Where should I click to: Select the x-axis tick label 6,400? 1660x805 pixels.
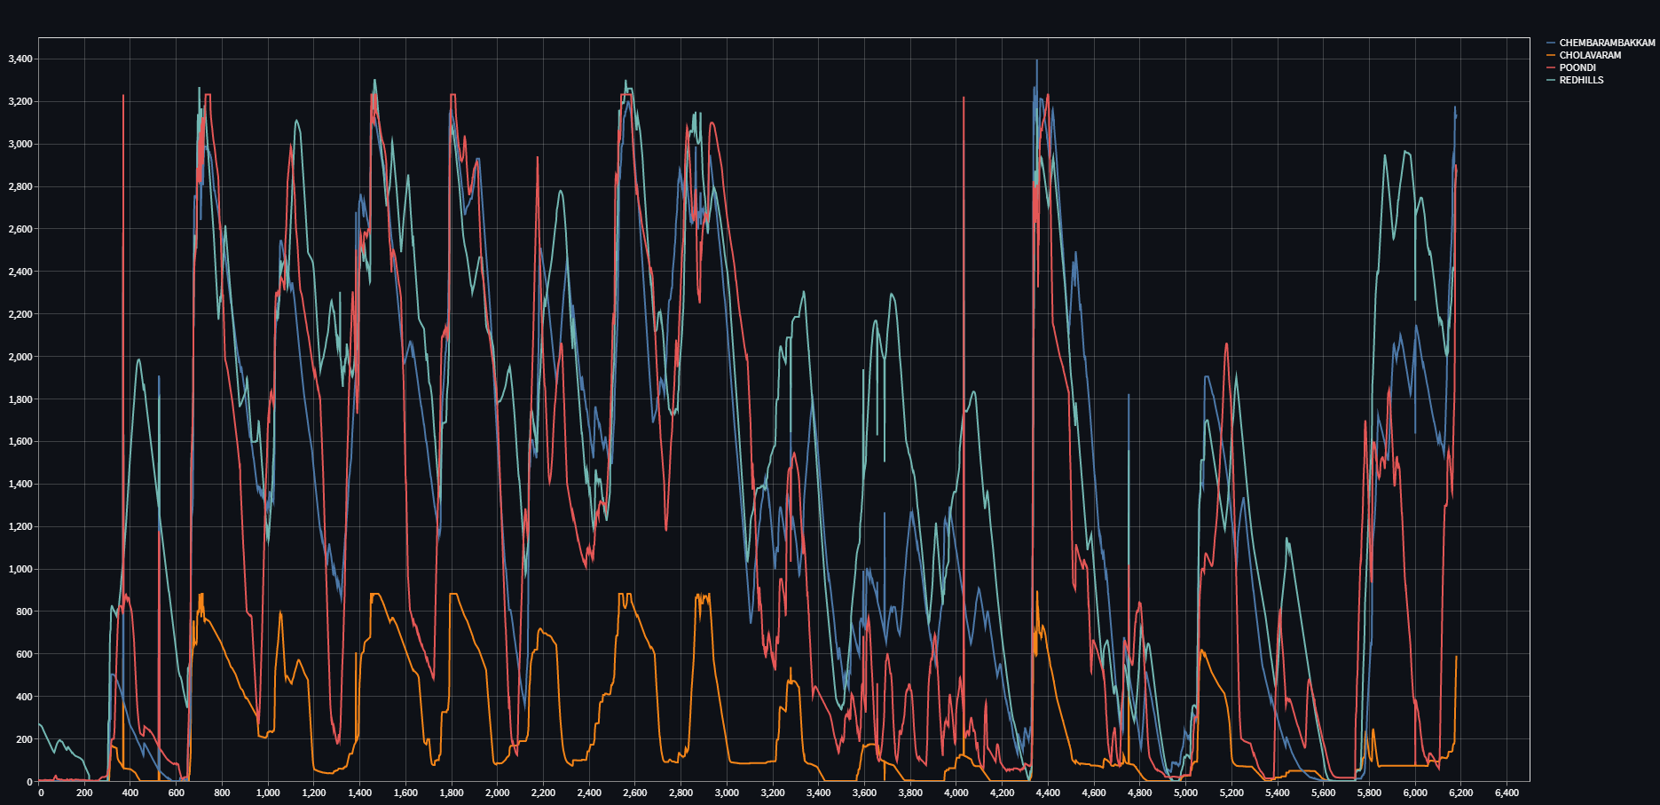click(x=1507, y=793)
